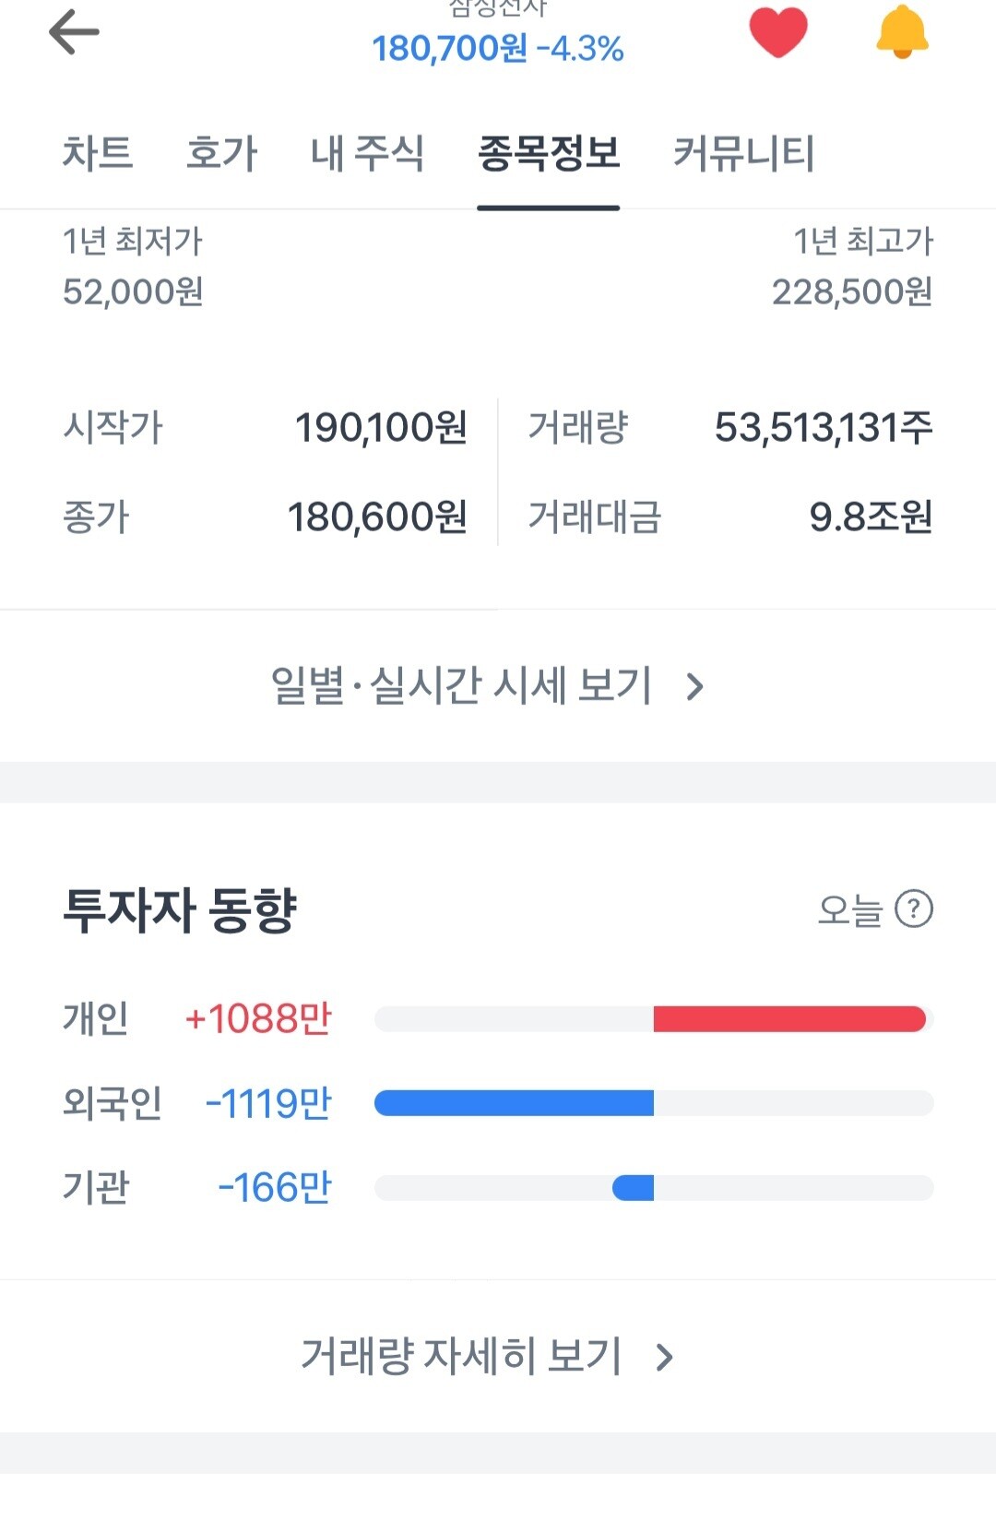This screenshot has height=1521, width=996.
Task: Open the 커뮤니티 tab
Action: (x=744, y=153)
